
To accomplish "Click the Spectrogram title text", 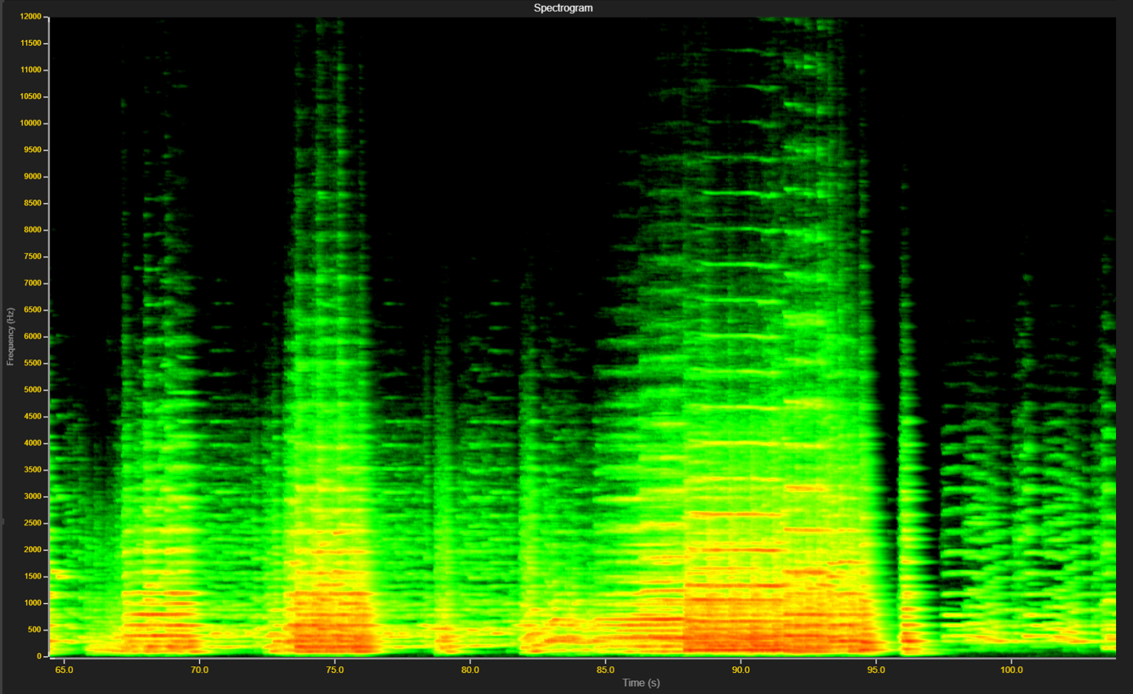I will pos(563,8).
